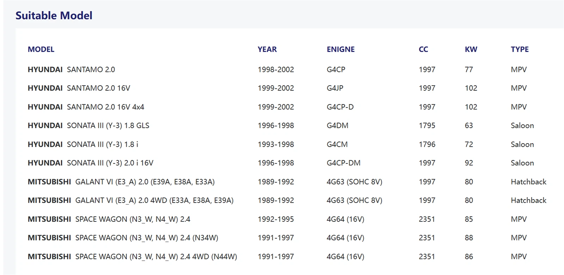Click KW value 92

(x=469, y=163)
